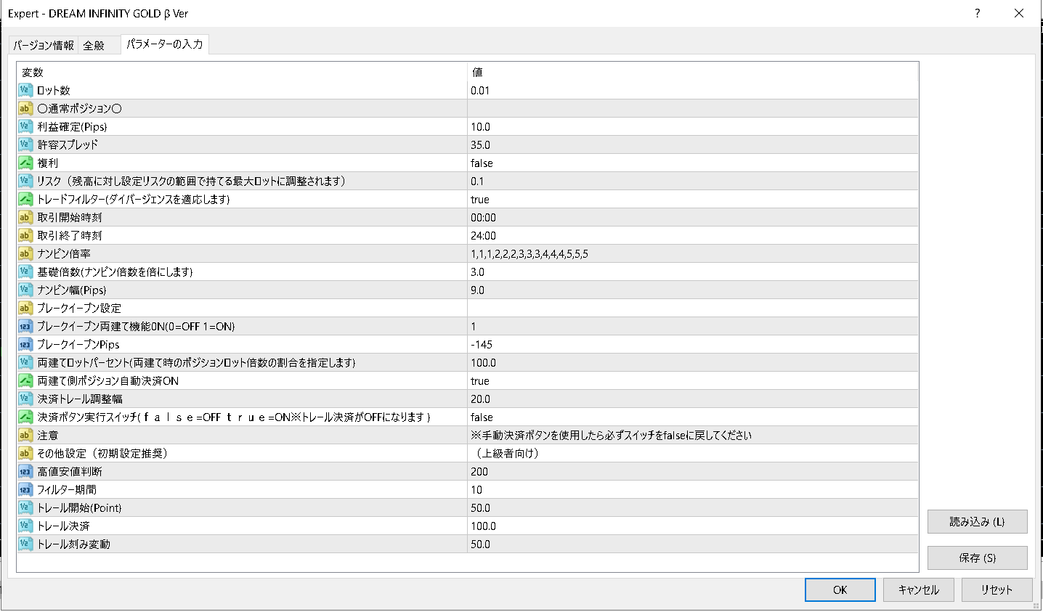
Task: Click the icon beside トレール開始(Point)
Action: [25, 507]
